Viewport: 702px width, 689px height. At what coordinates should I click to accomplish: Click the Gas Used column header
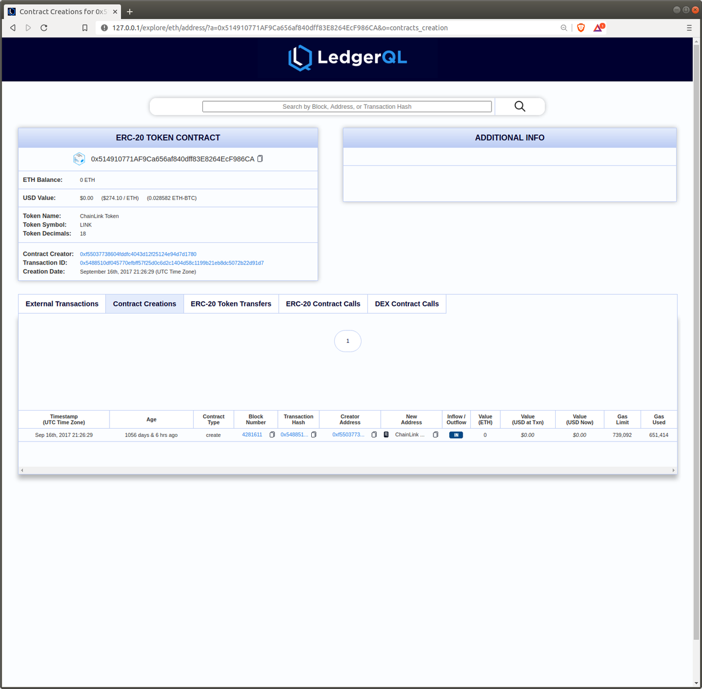pyautogui.click(x=659, y=419)
